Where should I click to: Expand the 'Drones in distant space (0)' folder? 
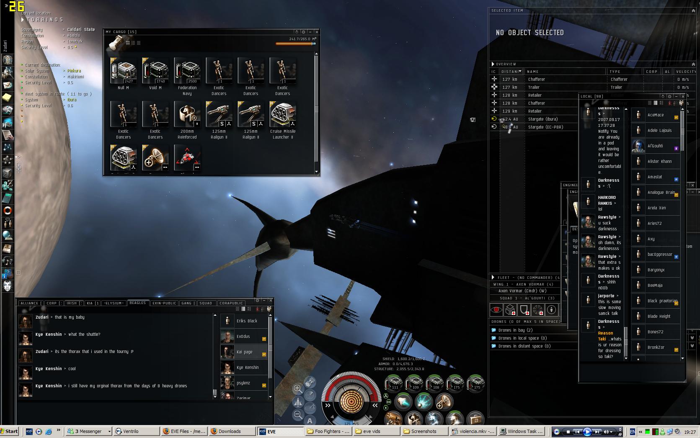494,346
